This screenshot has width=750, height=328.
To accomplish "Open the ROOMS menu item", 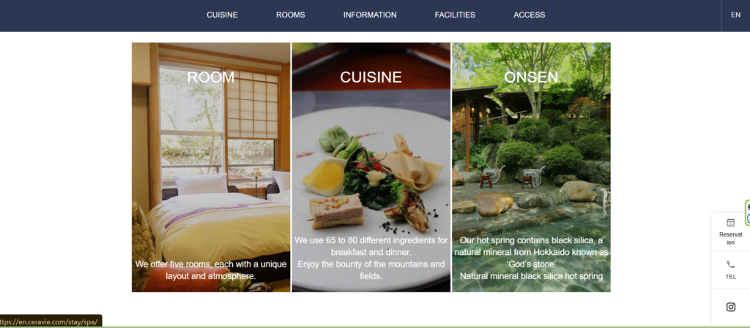I will tap(290, 15).
